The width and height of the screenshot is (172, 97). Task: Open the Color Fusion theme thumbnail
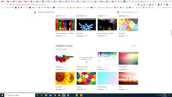click(128, 58)
